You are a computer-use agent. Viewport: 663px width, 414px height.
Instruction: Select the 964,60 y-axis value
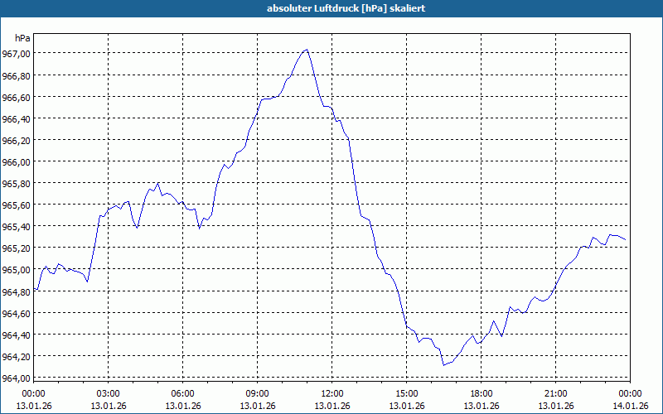[x=17, y=313]
